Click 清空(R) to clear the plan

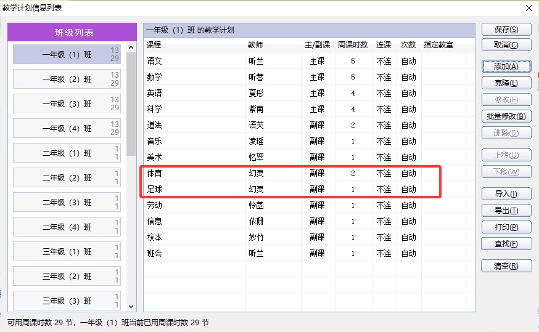(506, 266)
